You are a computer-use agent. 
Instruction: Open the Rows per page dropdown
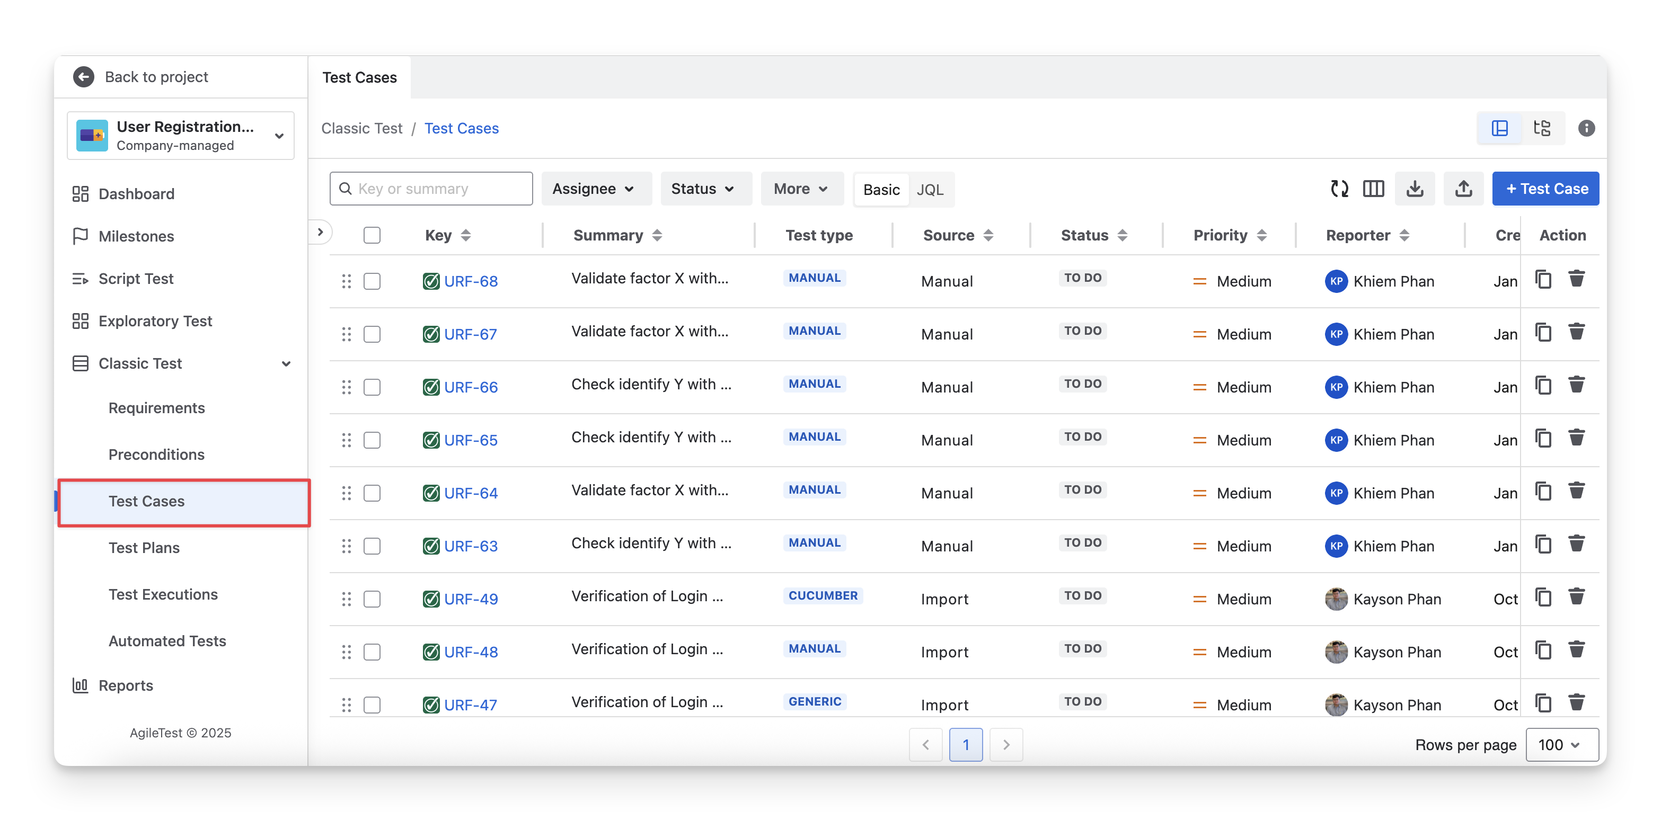[1561, 745]
